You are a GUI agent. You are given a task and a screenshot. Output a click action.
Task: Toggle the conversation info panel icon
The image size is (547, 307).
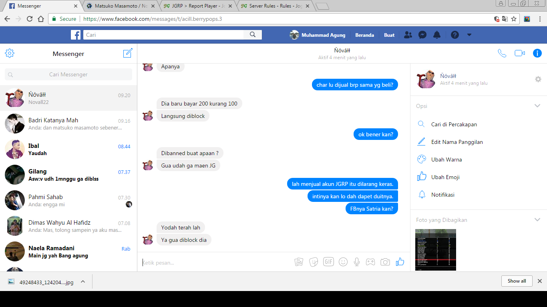(537, 53)
